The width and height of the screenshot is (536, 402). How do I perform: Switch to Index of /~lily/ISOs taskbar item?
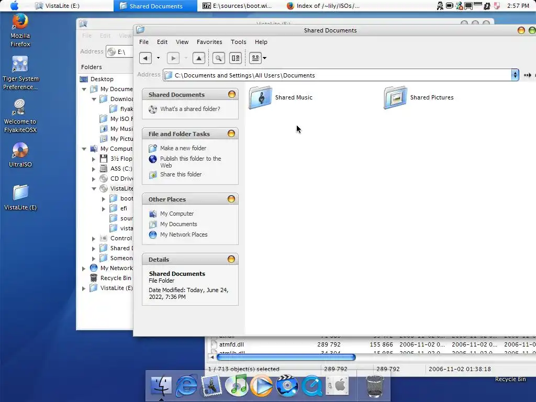[323, 6]
